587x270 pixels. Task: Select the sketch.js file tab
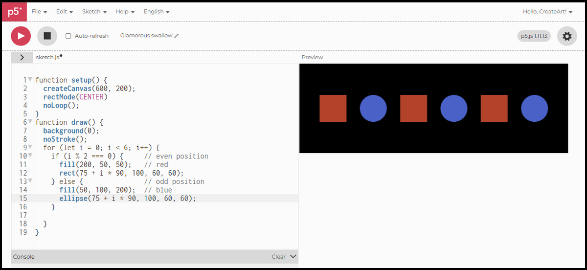point(47,57)
